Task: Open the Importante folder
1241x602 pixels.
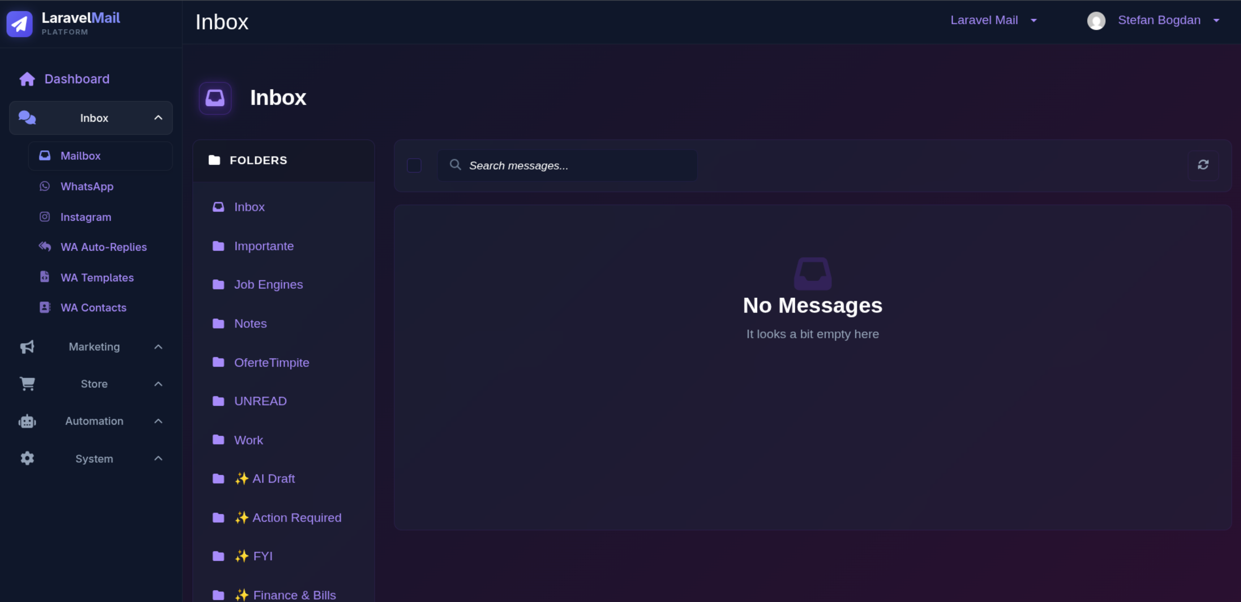Action: [264, 246]
